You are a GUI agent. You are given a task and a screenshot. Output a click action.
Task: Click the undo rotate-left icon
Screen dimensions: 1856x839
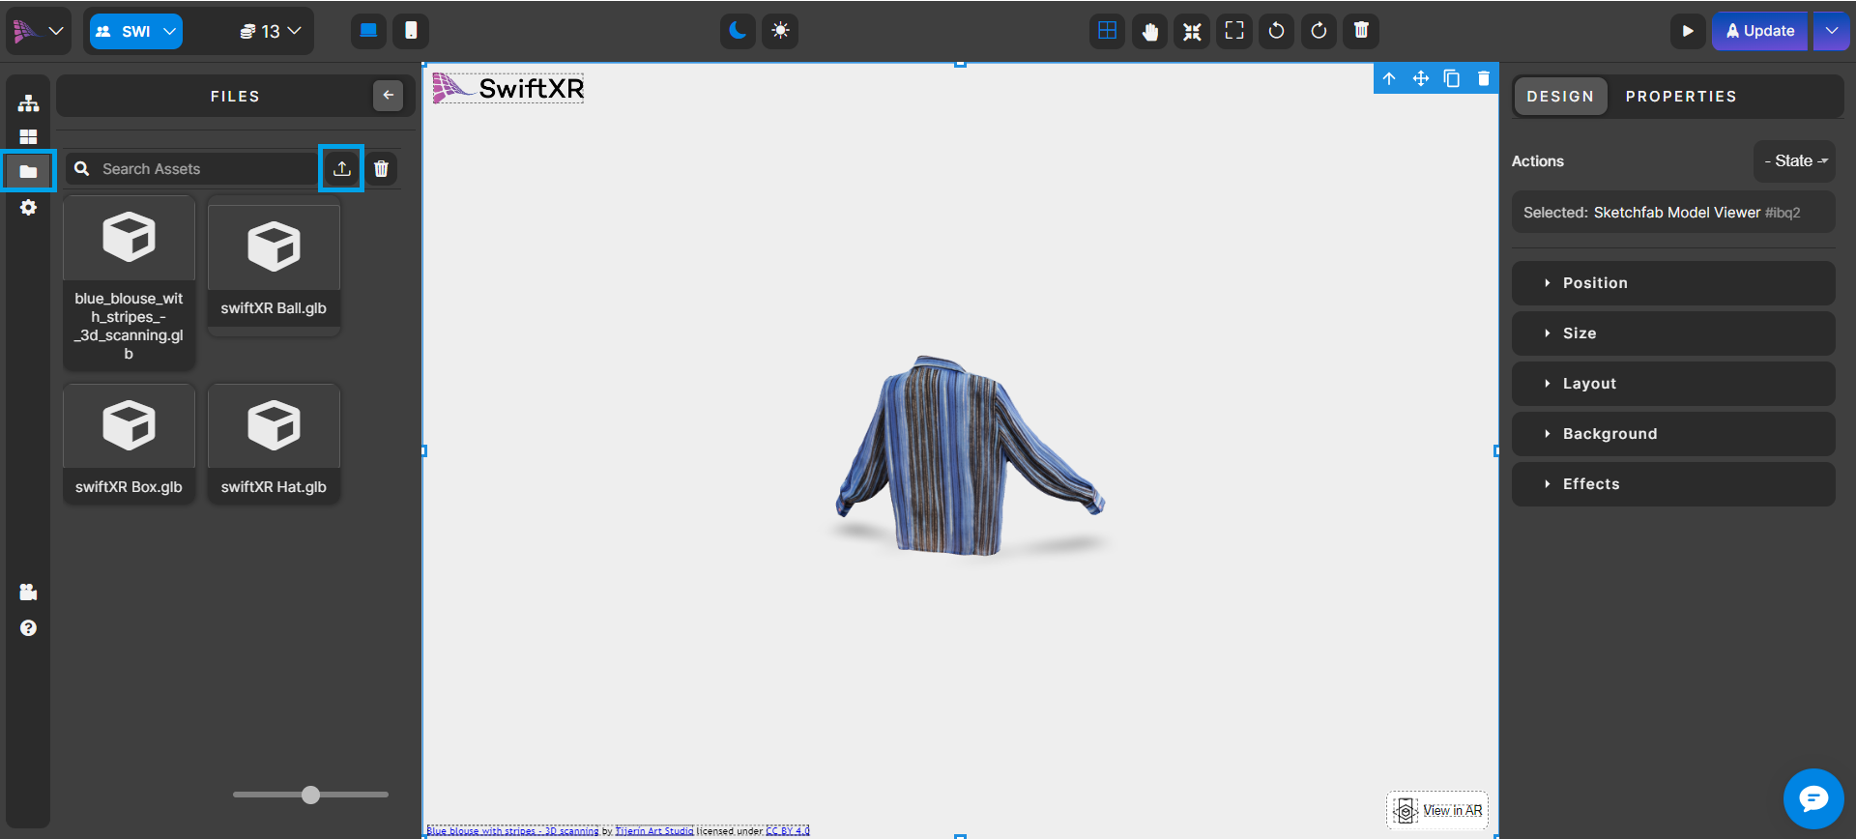pyautogui.click(x=1276, y=31)
